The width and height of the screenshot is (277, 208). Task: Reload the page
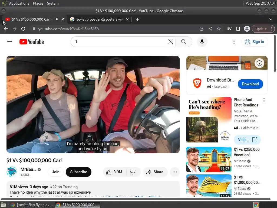tap(23, 29)
